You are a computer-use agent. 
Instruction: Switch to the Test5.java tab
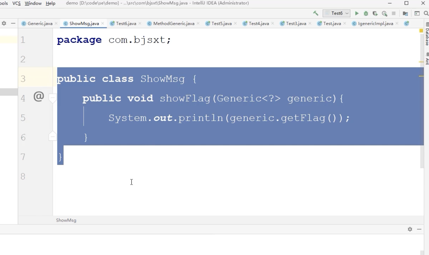click(221, 23)
